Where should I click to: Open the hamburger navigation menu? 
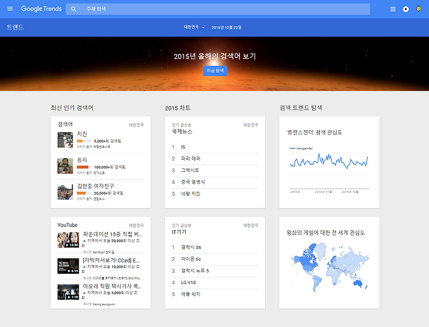[10, 9]
